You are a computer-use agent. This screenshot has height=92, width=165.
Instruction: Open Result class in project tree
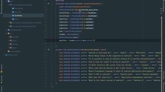pyautogui.click(x=16, y=19)
